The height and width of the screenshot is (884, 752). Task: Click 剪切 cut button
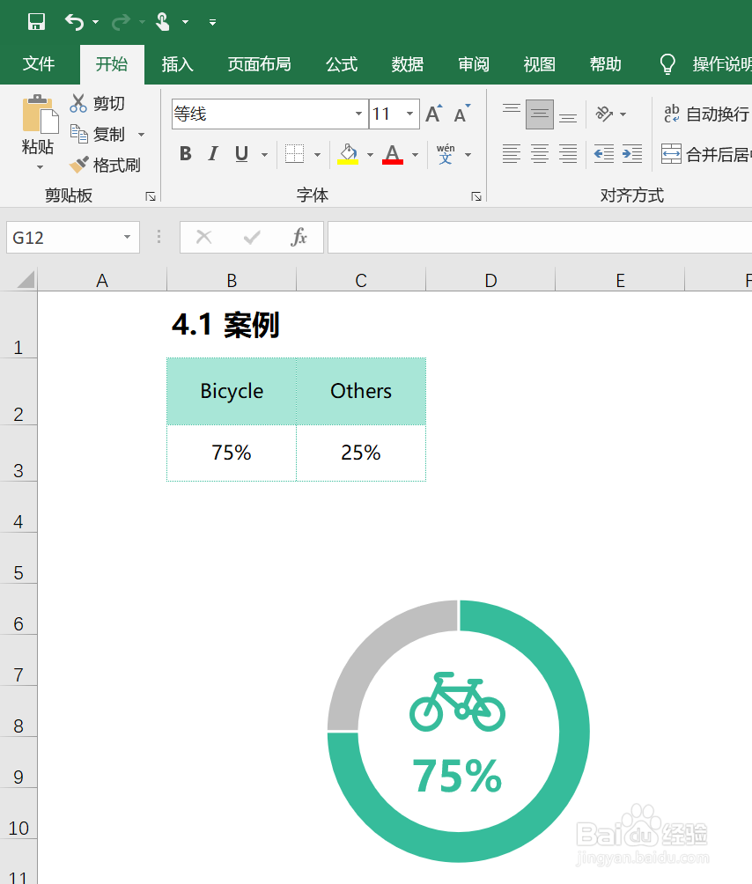[97, 103]
